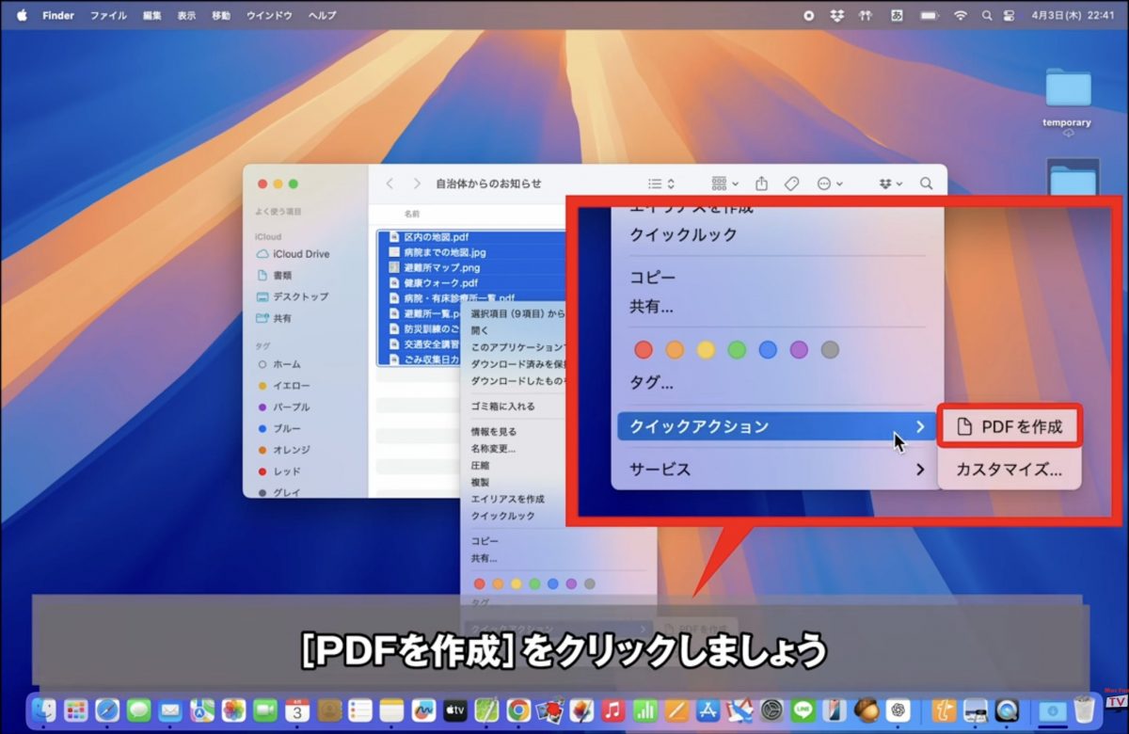The height and width of the screenshot is (734, 1129).
Task: Open App Store from the Dock
Action: coord(708,710)
